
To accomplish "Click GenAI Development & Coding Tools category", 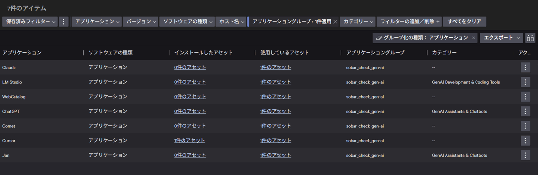I will pyautogui.click(x=466, y=82).
